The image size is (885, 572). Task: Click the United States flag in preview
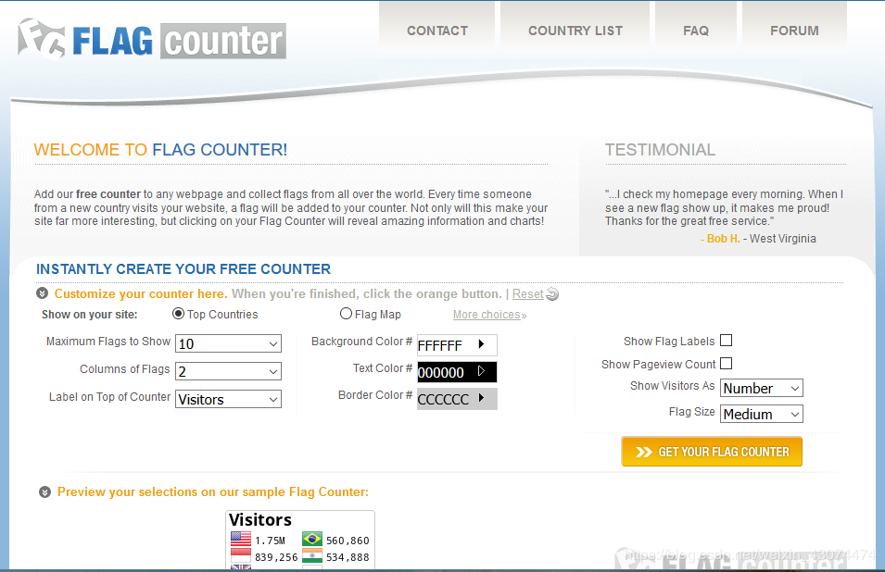[x=240, y=540]
